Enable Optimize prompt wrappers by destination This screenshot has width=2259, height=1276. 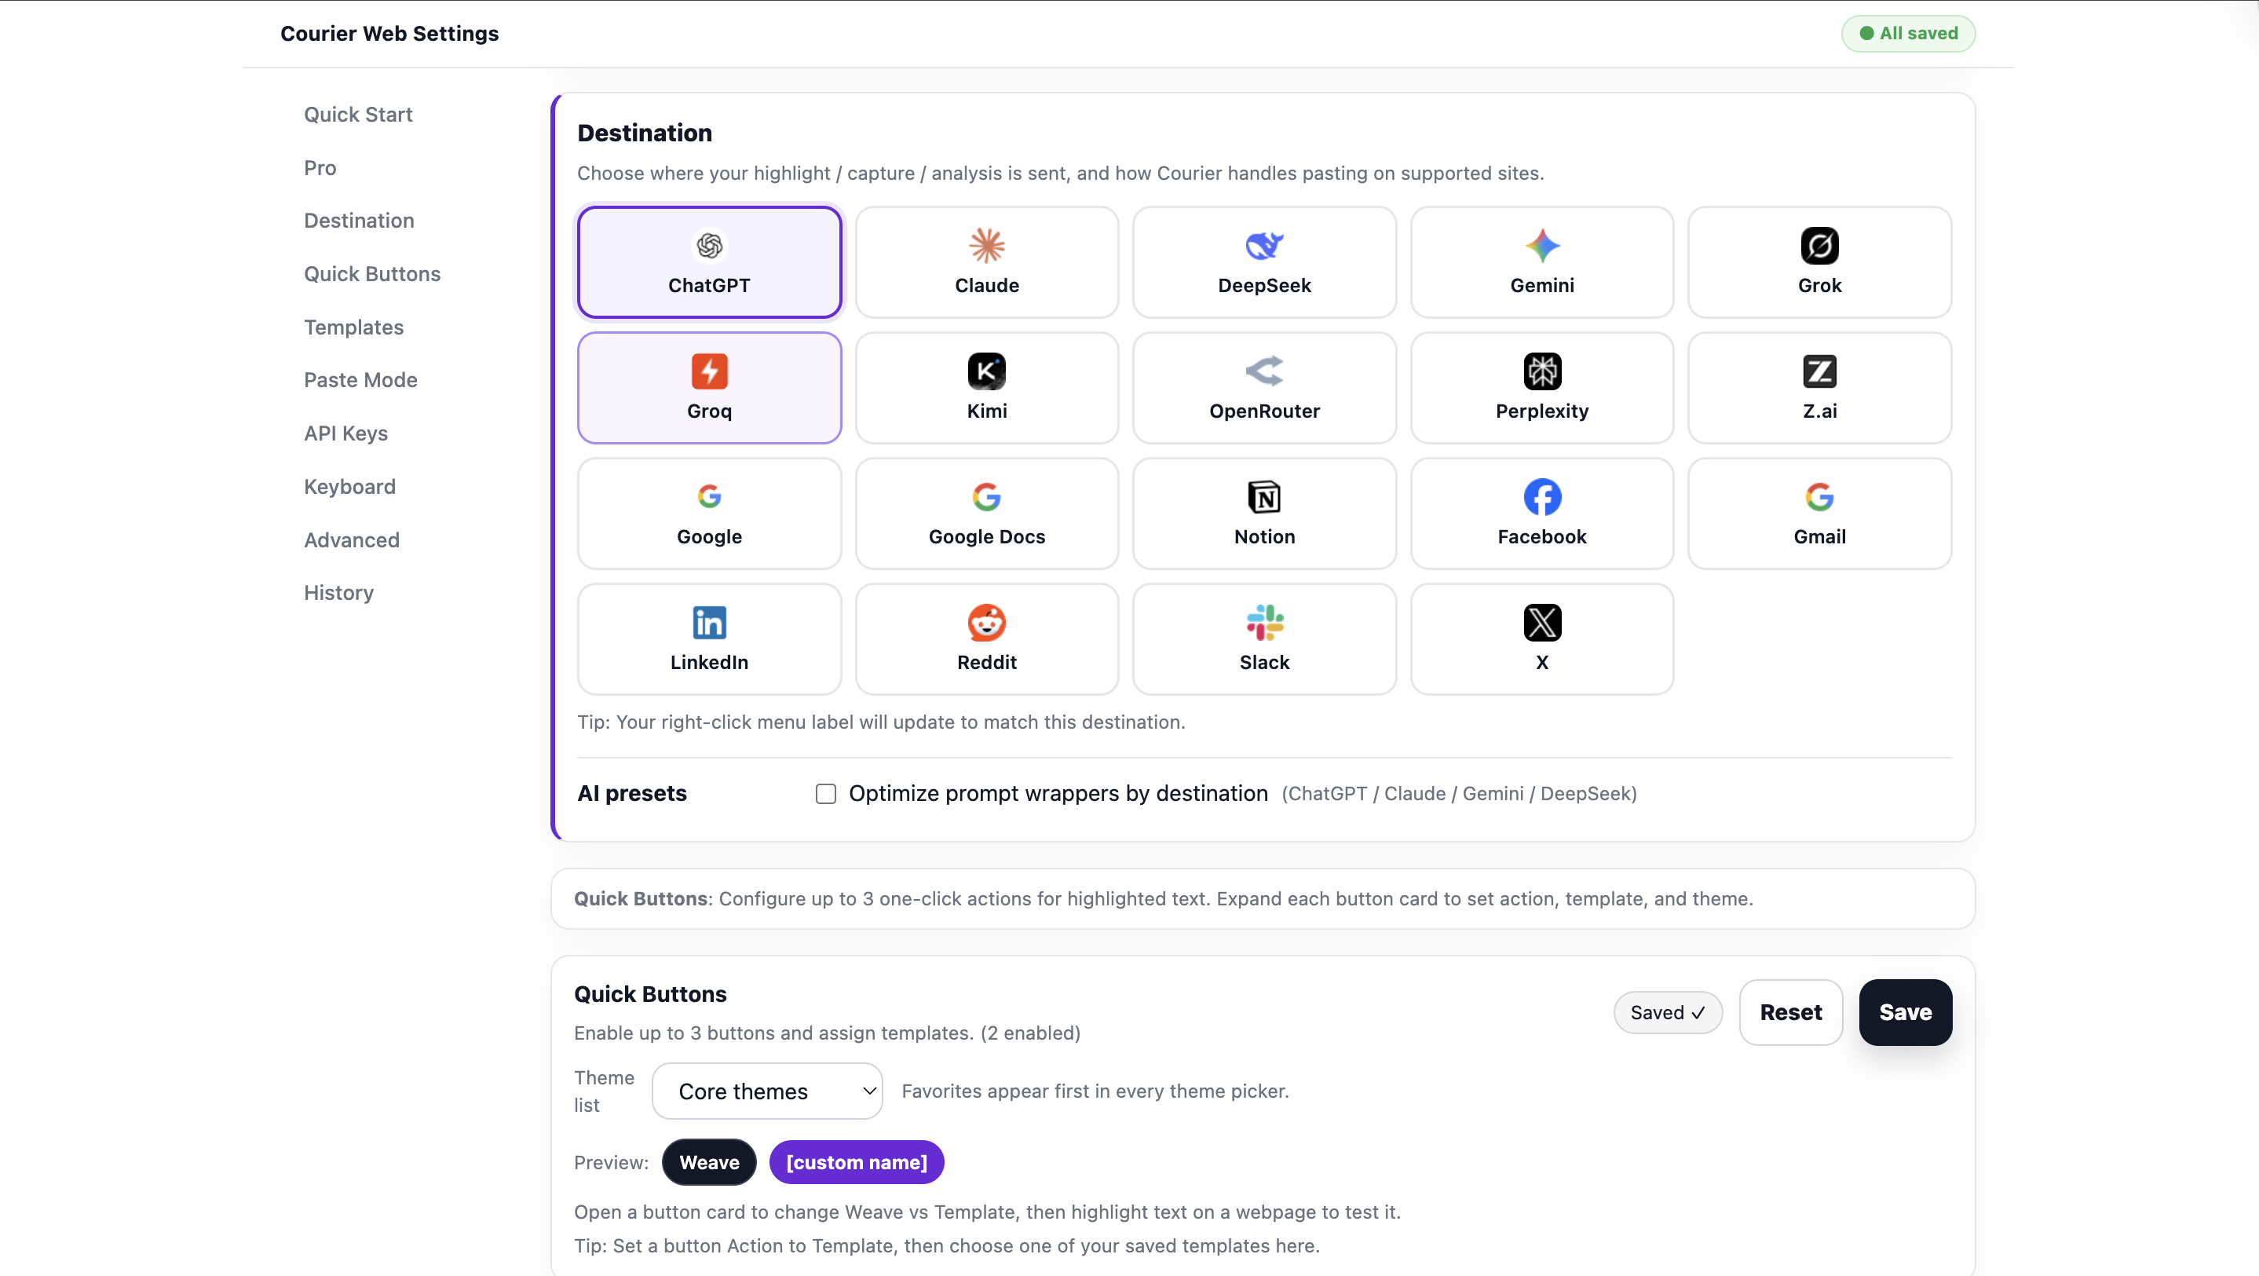coord(825,793)
